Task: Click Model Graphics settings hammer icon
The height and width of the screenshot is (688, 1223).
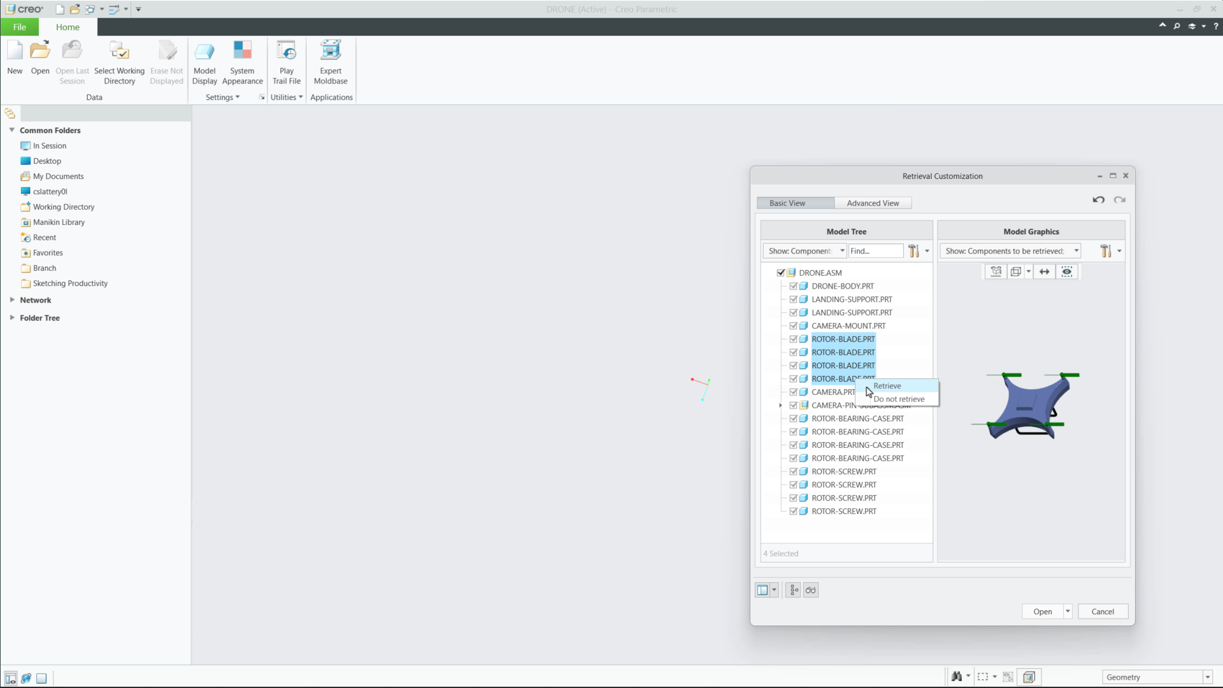Action: pyautogui.click(x=1106, y=251)
